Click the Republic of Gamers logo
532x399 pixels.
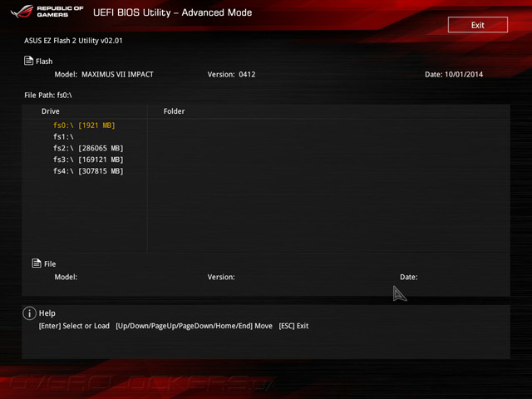tap(47, 12)
